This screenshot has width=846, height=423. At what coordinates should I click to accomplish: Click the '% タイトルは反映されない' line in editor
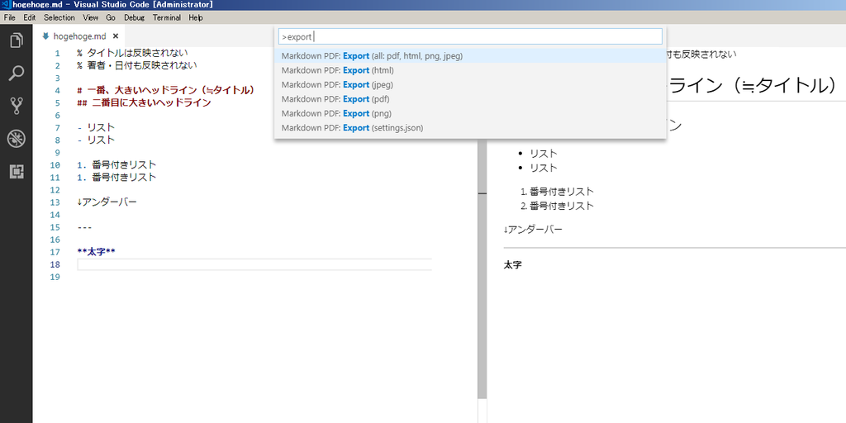pyautogui.click(x=132, y=53)
